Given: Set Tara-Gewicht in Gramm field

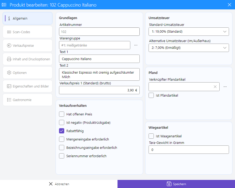Looking at the screenshot, I should (x=189, y=150).
